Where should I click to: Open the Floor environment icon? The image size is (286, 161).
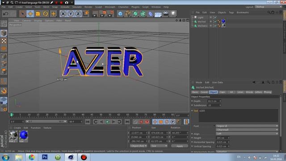[x=158, y=14]
